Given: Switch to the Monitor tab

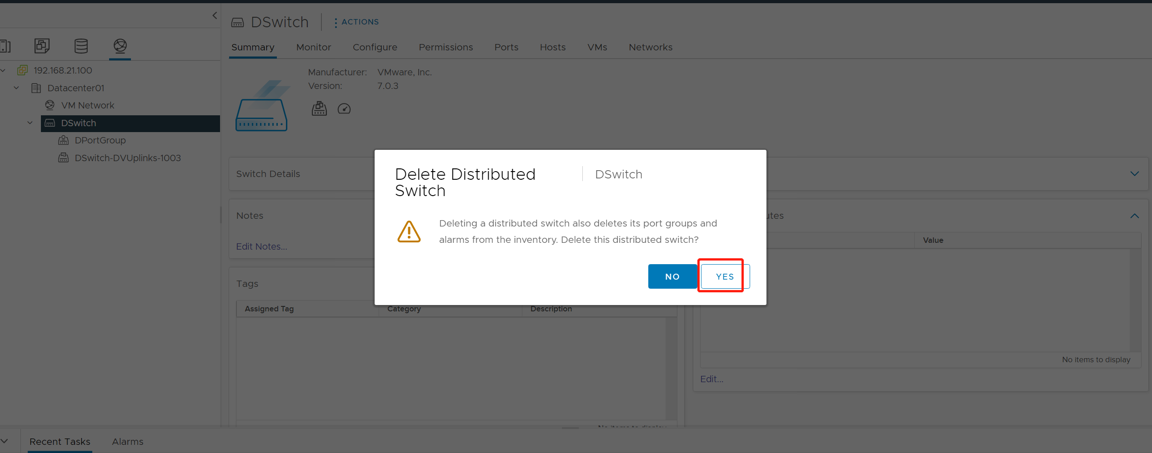Looking at the screenshot, I should coord(314,47).
